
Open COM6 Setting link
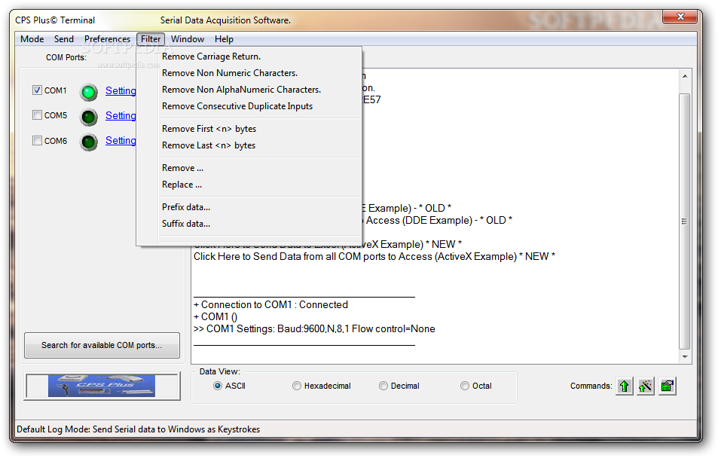tap(121, 140)
